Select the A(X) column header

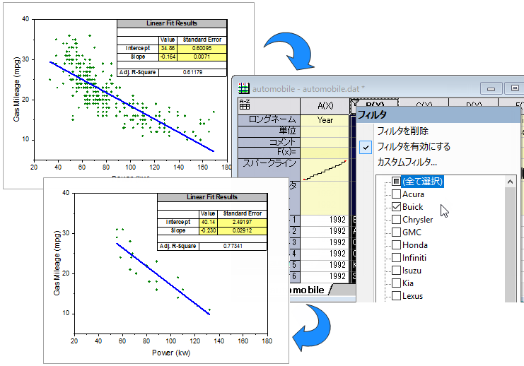tap(325, 106)
